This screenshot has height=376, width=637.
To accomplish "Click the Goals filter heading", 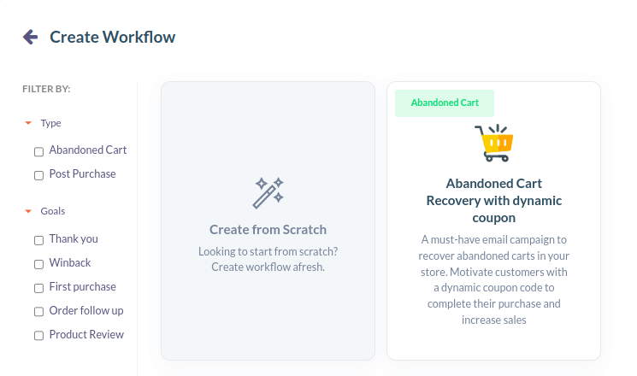I will (x=53, y=211).
